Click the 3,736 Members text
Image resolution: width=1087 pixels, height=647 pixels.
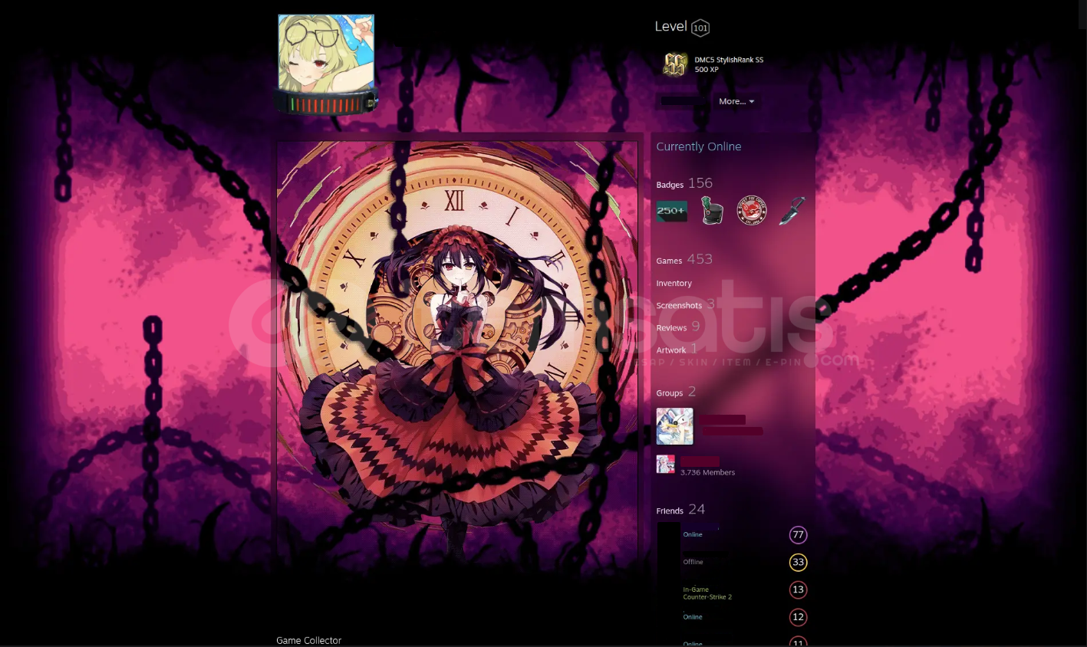(707, 473)
